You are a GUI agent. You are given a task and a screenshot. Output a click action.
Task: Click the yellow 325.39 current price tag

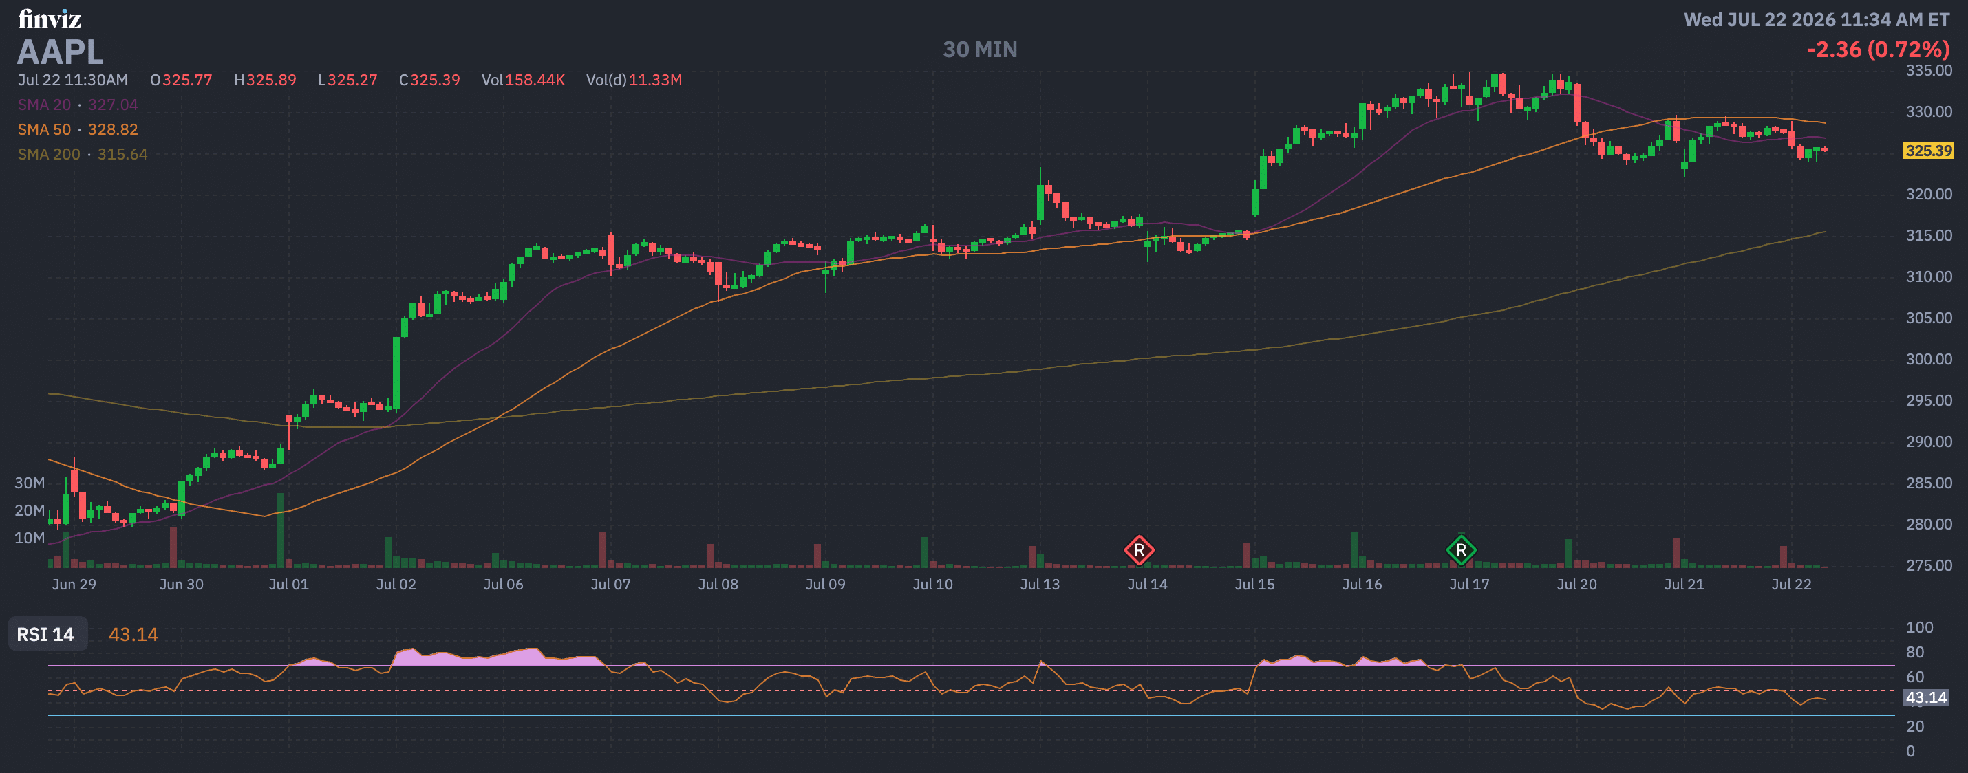1928,151
